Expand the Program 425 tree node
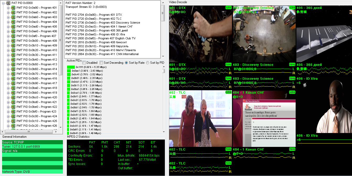Image resolution: width=352 pixels, height=176 pixels. pyautogui.click(x=8, y=121)
